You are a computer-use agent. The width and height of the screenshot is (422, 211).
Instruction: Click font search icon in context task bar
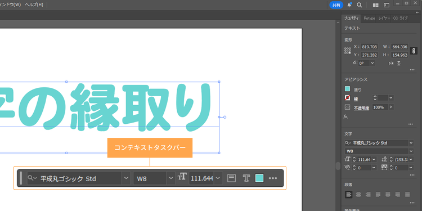coord(32,178)
